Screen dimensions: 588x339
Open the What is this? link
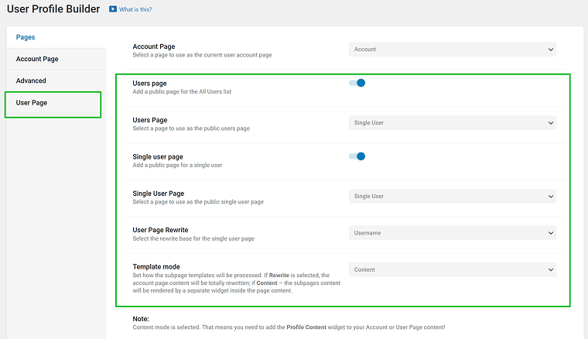click(135, 9)
